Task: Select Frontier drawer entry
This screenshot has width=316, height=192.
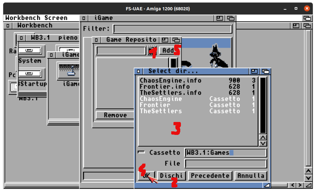Action: point(197,105)
